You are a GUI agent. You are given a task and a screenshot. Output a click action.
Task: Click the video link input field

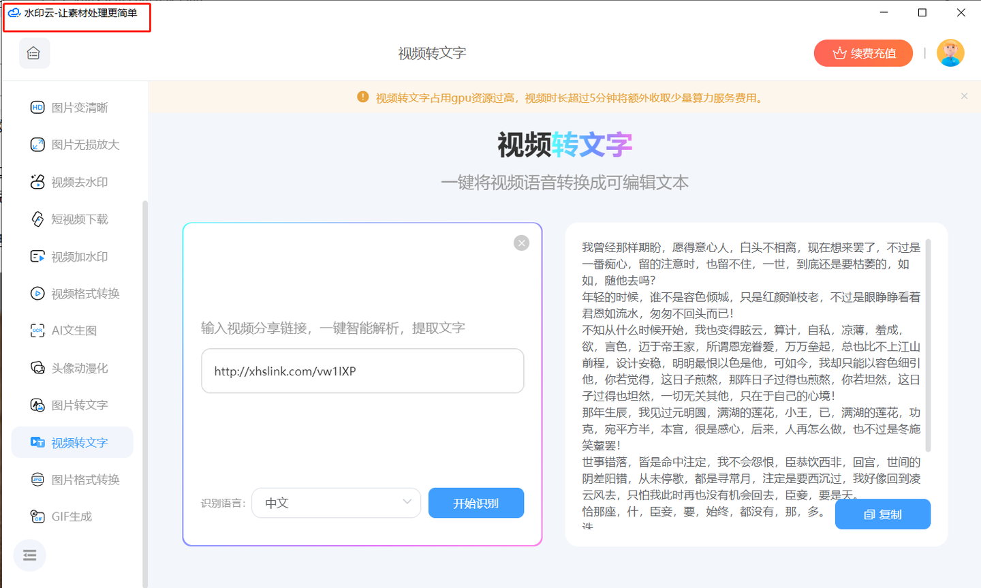point(362,371)
